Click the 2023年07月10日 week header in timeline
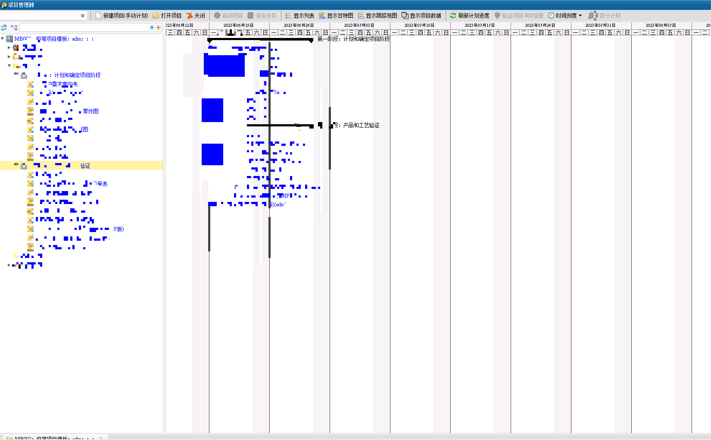The height and width of the screenshot is (440, 711). click(419, 25)
